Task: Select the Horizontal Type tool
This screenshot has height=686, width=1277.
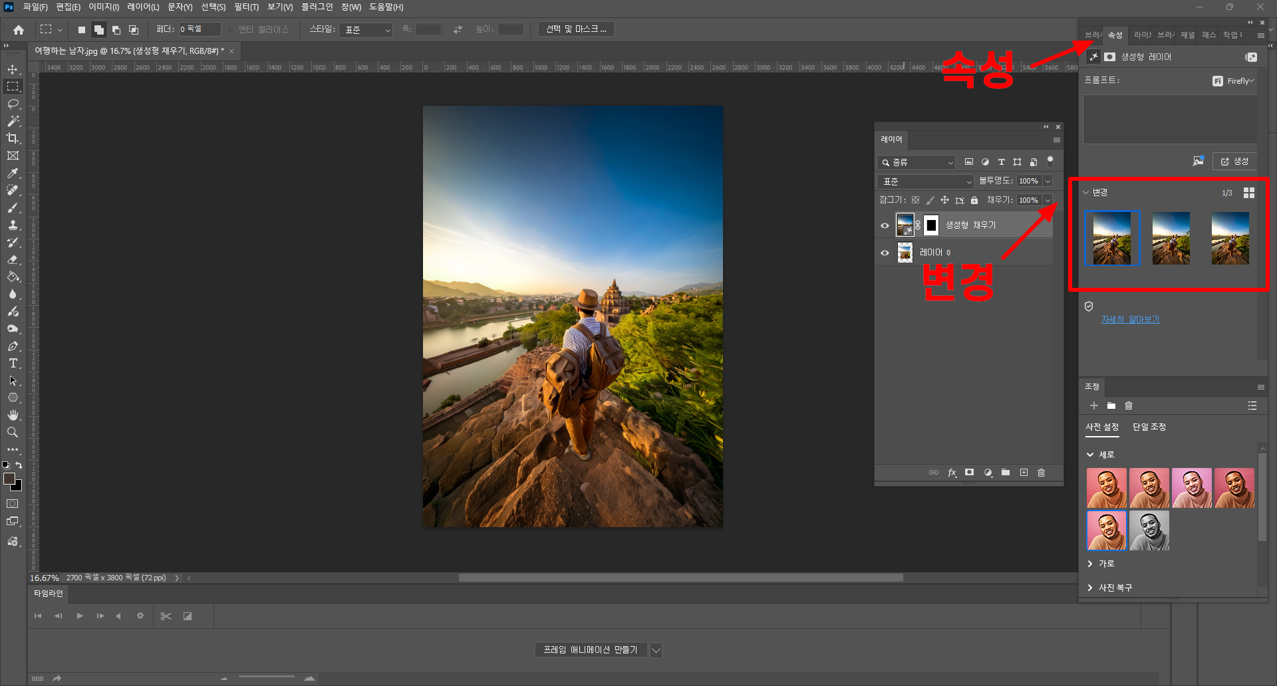Action: coord(13,363)
